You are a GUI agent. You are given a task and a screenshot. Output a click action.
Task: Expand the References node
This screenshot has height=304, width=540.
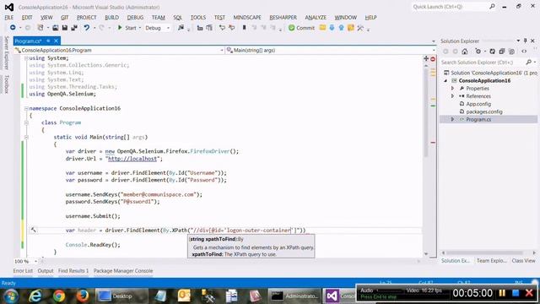click(453, 96)
